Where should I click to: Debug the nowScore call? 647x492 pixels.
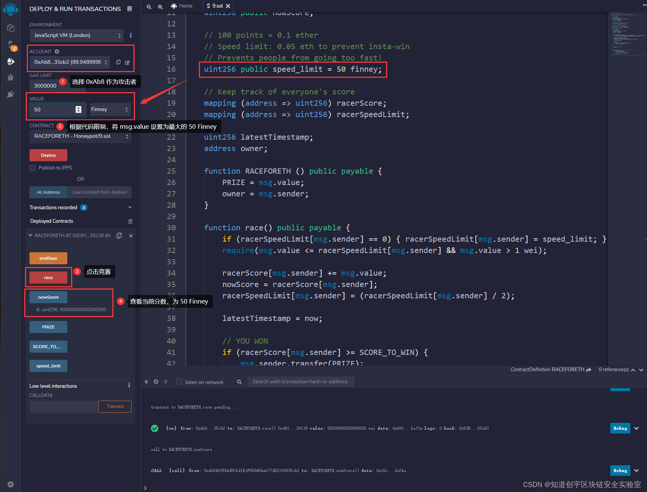(x=620, y=470)
